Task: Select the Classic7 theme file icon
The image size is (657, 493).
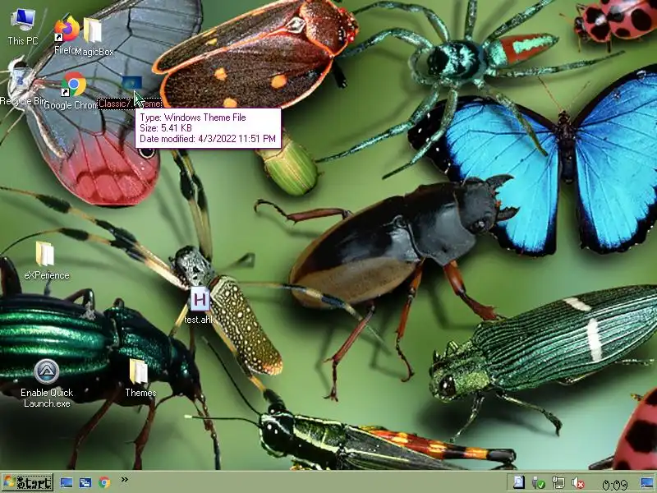Action: point(132,85)
